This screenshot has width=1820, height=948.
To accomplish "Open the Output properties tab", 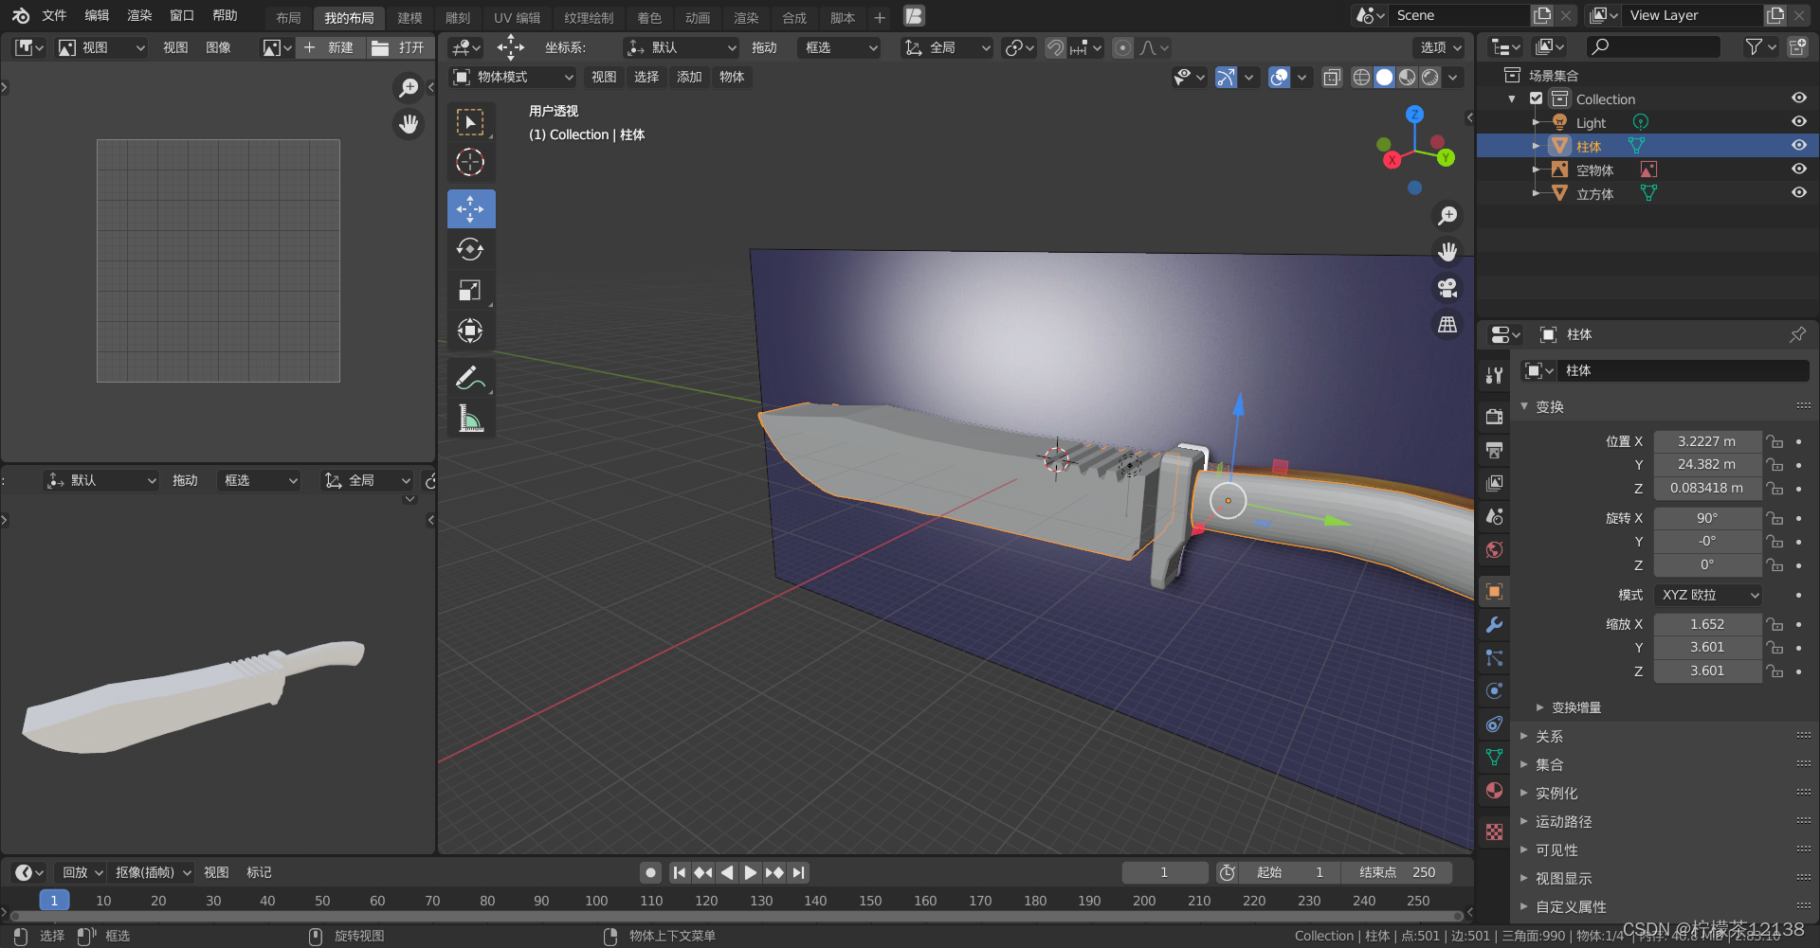I will 1494,450.
